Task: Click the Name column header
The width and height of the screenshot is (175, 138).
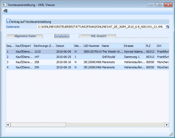Action: click(x=112, y=46)
